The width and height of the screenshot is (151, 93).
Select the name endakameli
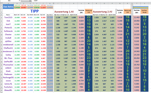[x=8, y=45]
